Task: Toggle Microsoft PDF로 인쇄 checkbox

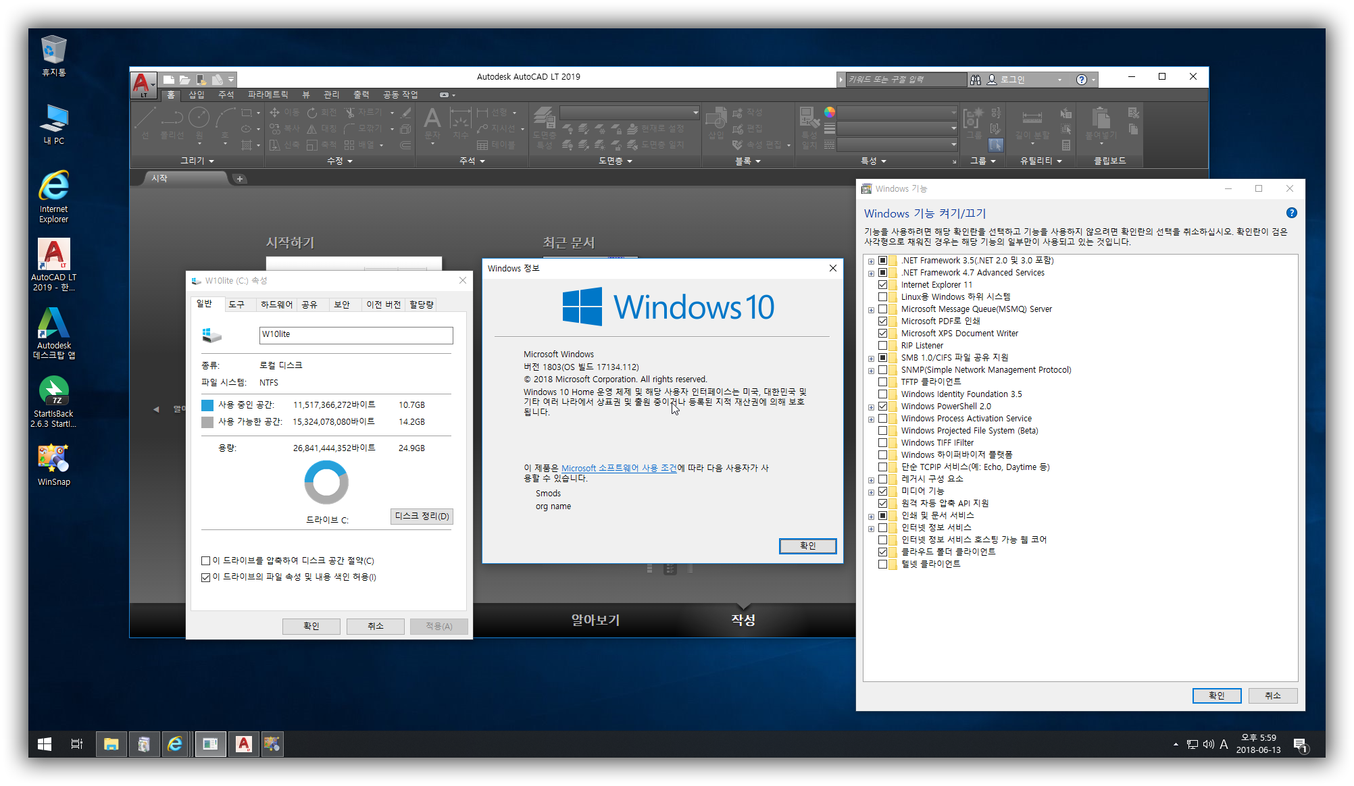Action: pos(882,321)
